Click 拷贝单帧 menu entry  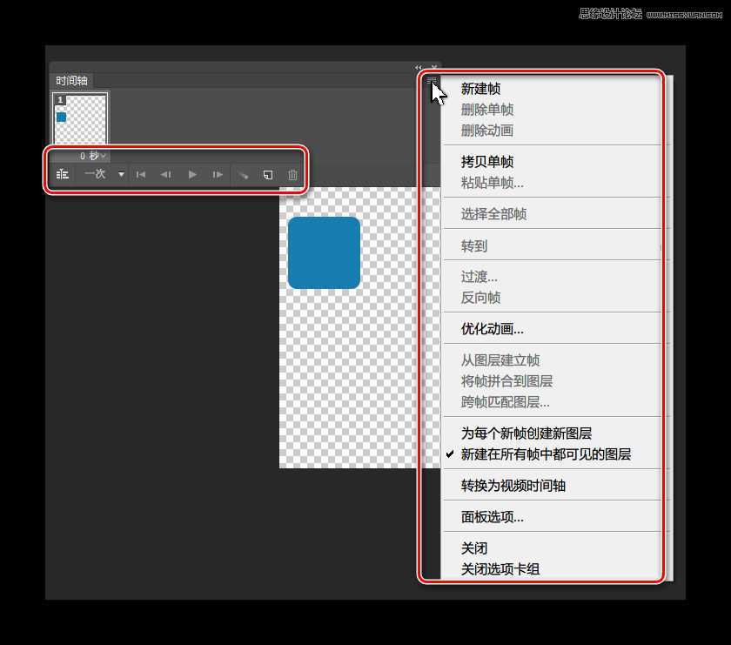click(x=486, y=161)
